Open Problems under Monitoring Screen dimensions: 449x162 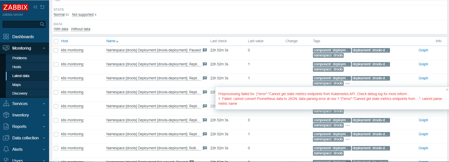click(x=20, y=58)
